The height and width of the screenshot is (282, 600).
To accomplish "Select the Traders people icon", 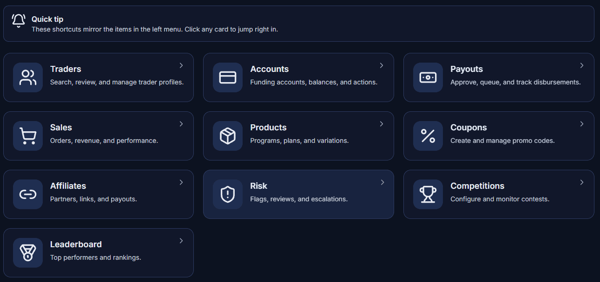I will click(27, 77).
